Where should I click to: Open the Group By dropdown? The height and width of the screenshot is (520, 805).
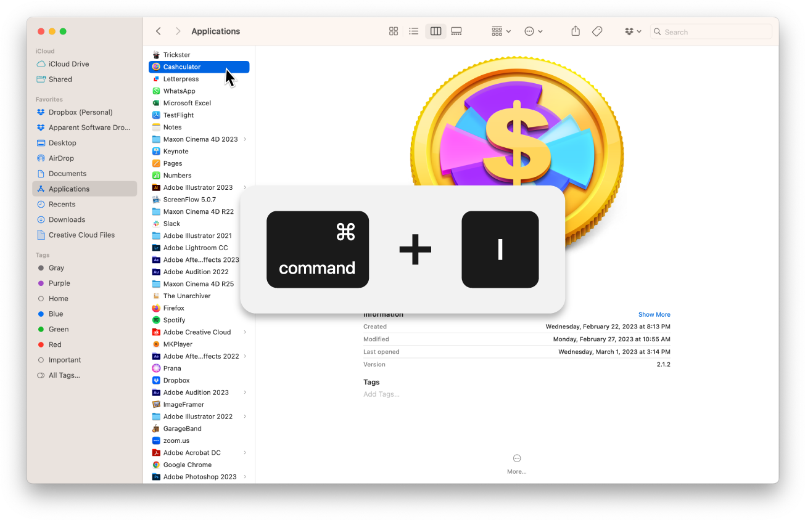coord(501,31)
